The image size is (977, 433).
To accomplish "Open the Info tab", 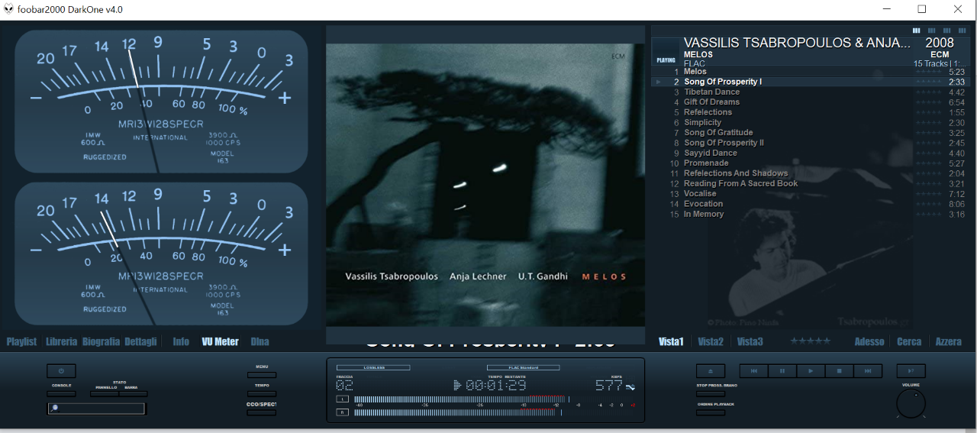I will click(181, 341).
